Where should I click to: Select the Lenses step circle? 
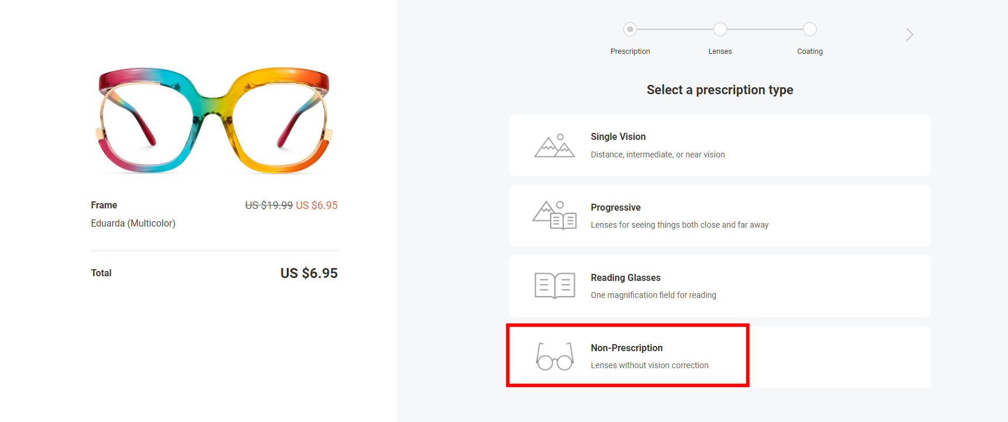720,29
